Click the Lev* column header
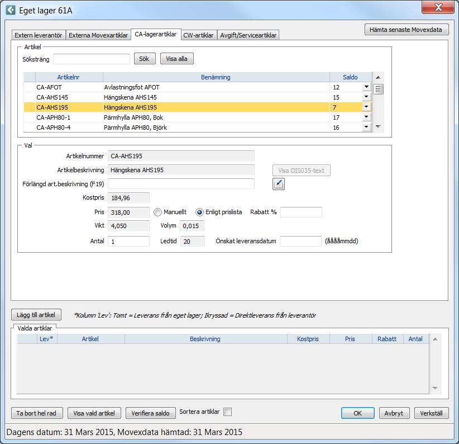The width and height of the screenshot is (459, 444). 46,339
